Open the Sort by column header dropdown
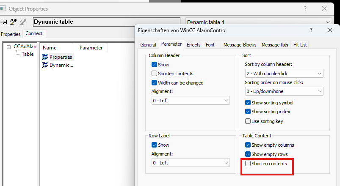 284,74
